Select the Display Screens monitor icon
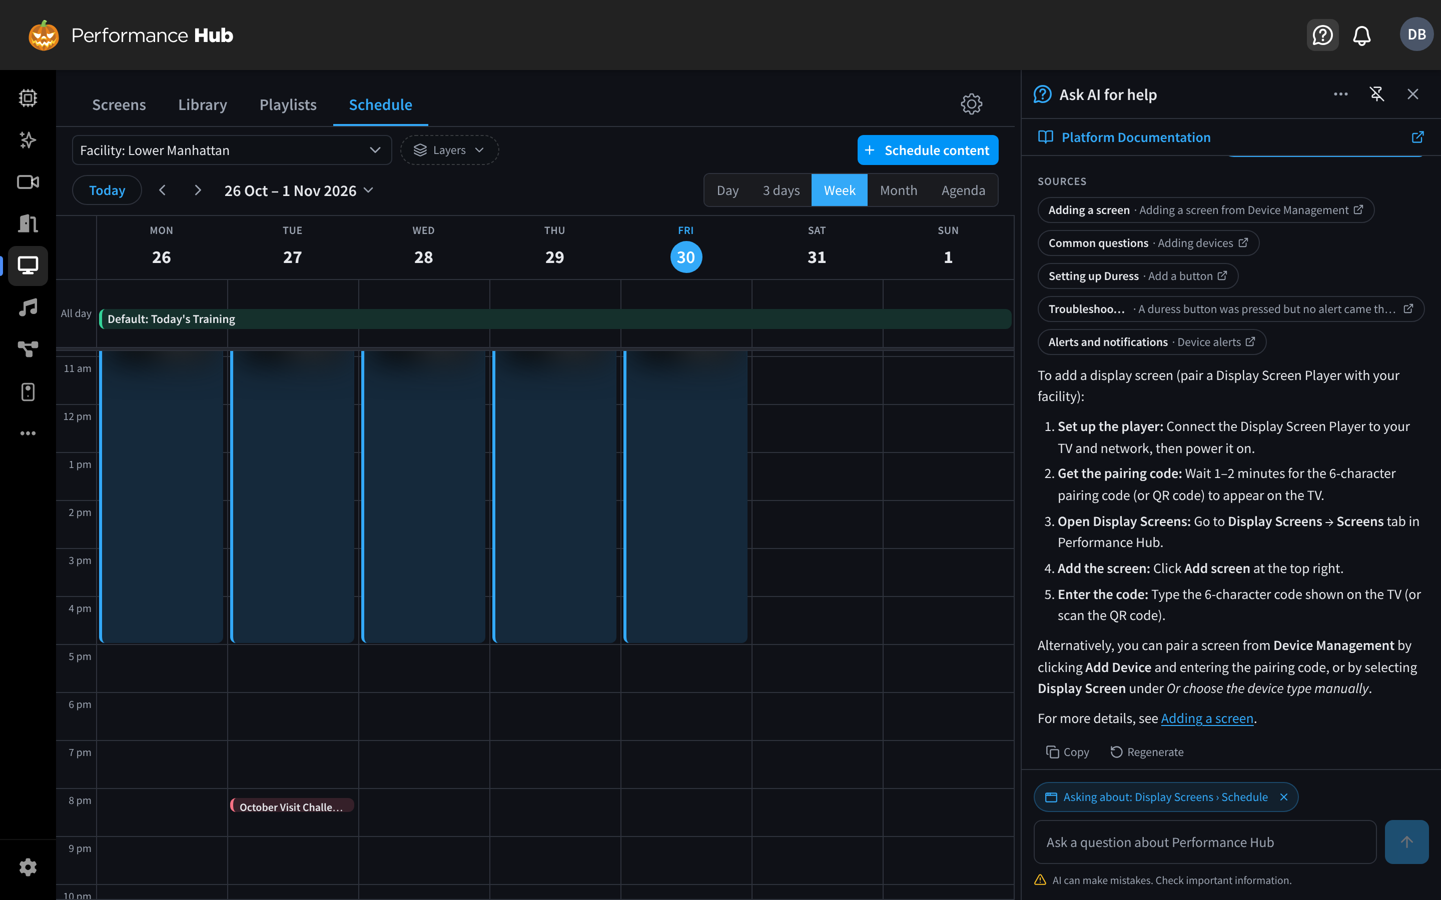Screen dimensions: 1441x900 click(x=28, y=265)
